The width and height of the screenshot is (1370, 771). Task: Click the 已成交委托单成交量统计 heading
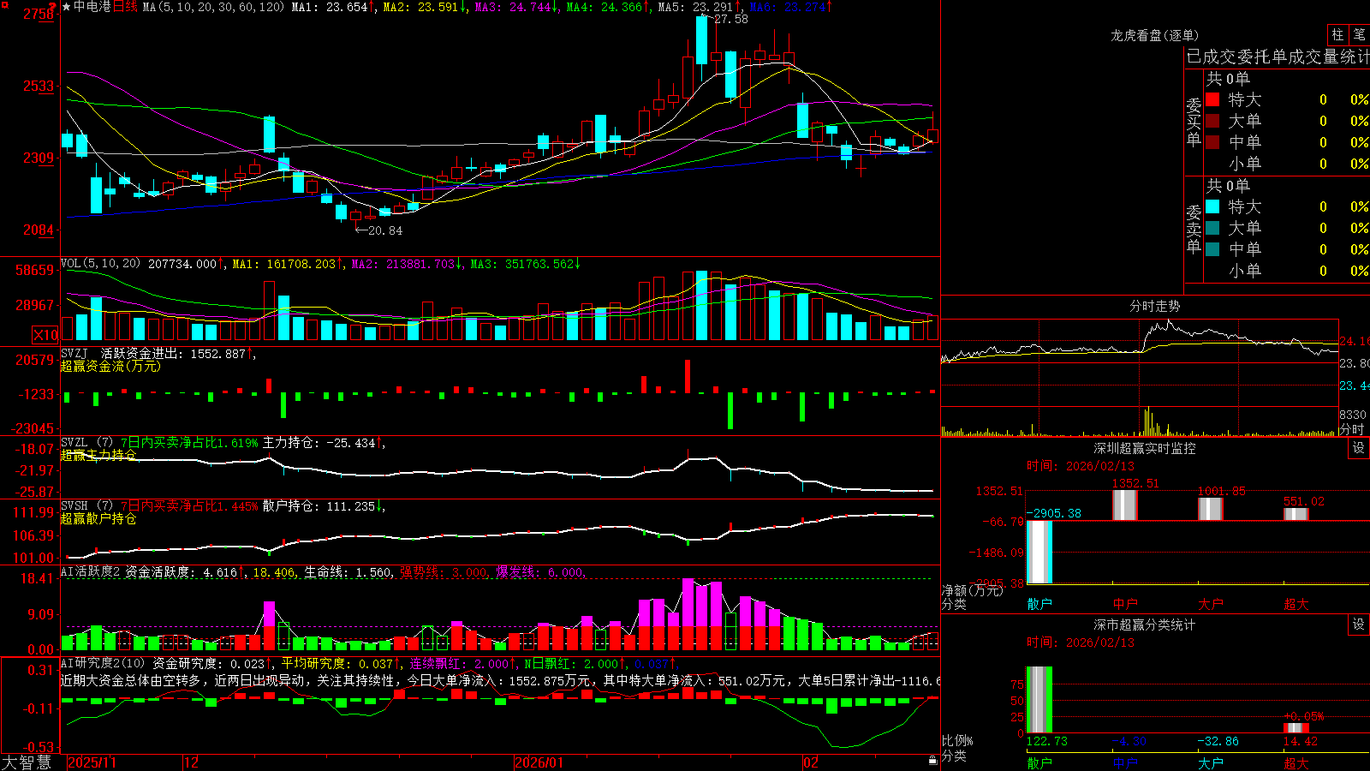coord(1278,57)
